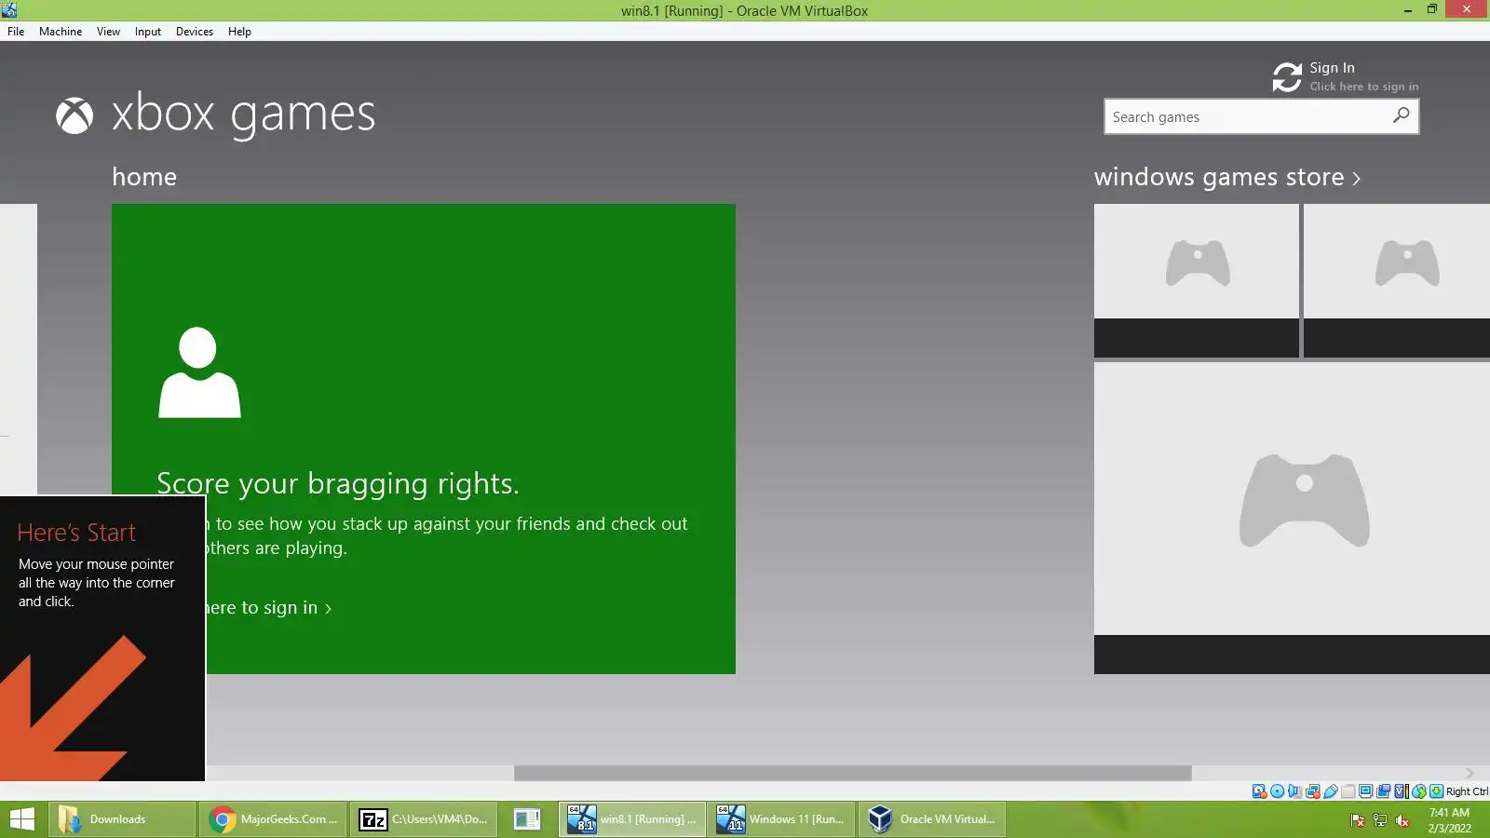Click the horizontal scrollbar thumb

[x=852, y=773]
